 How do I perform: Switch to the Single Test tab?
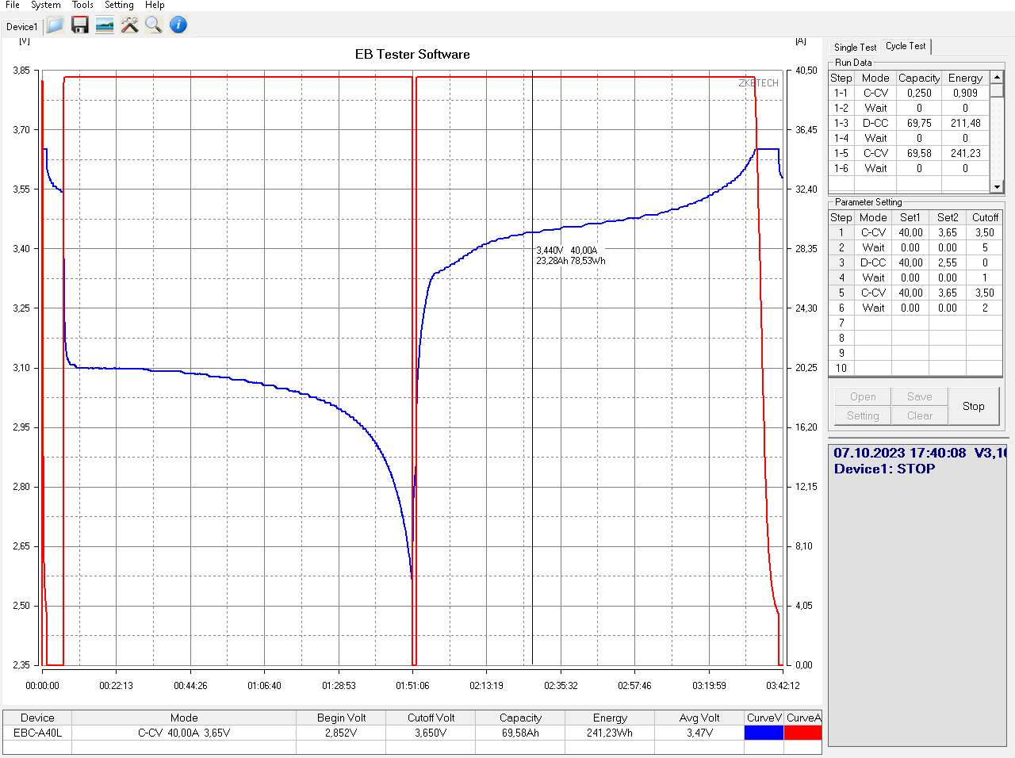tap(855, 48)
